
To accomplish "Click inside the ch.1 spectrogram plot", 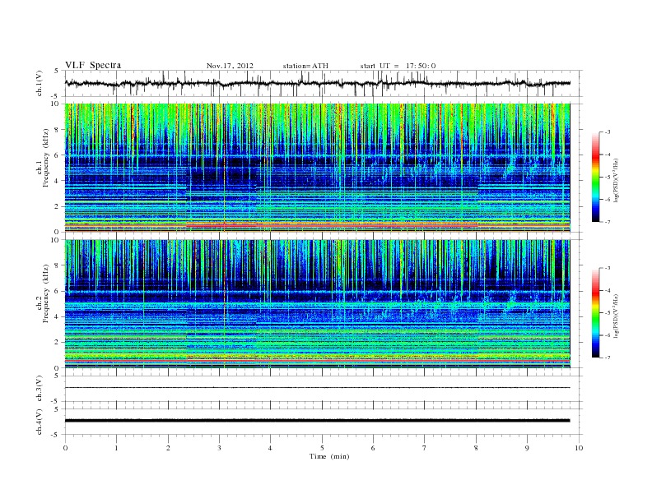I will [318, 168].
